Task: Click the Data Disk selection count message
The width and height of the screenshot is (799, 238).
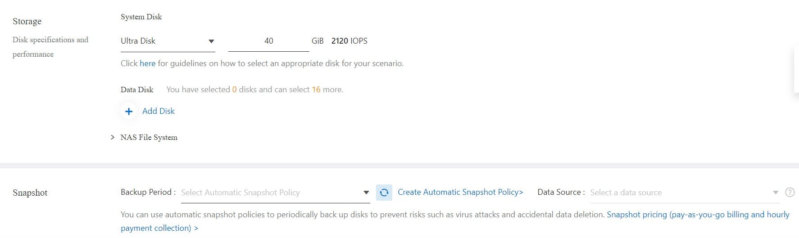Action: (x=255, y=90)
